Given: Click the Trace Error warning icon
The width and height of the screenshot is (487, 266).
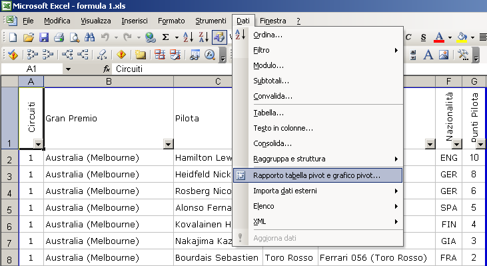Looking at the screenshot, I should pyautogui.click(x=121, y=55).
